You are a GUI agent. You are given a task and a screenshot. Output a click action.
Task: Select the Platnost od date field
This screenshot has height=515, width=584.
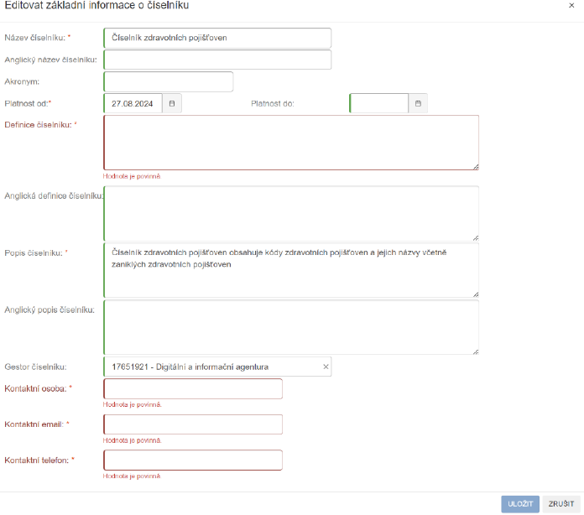pos(133,103)
